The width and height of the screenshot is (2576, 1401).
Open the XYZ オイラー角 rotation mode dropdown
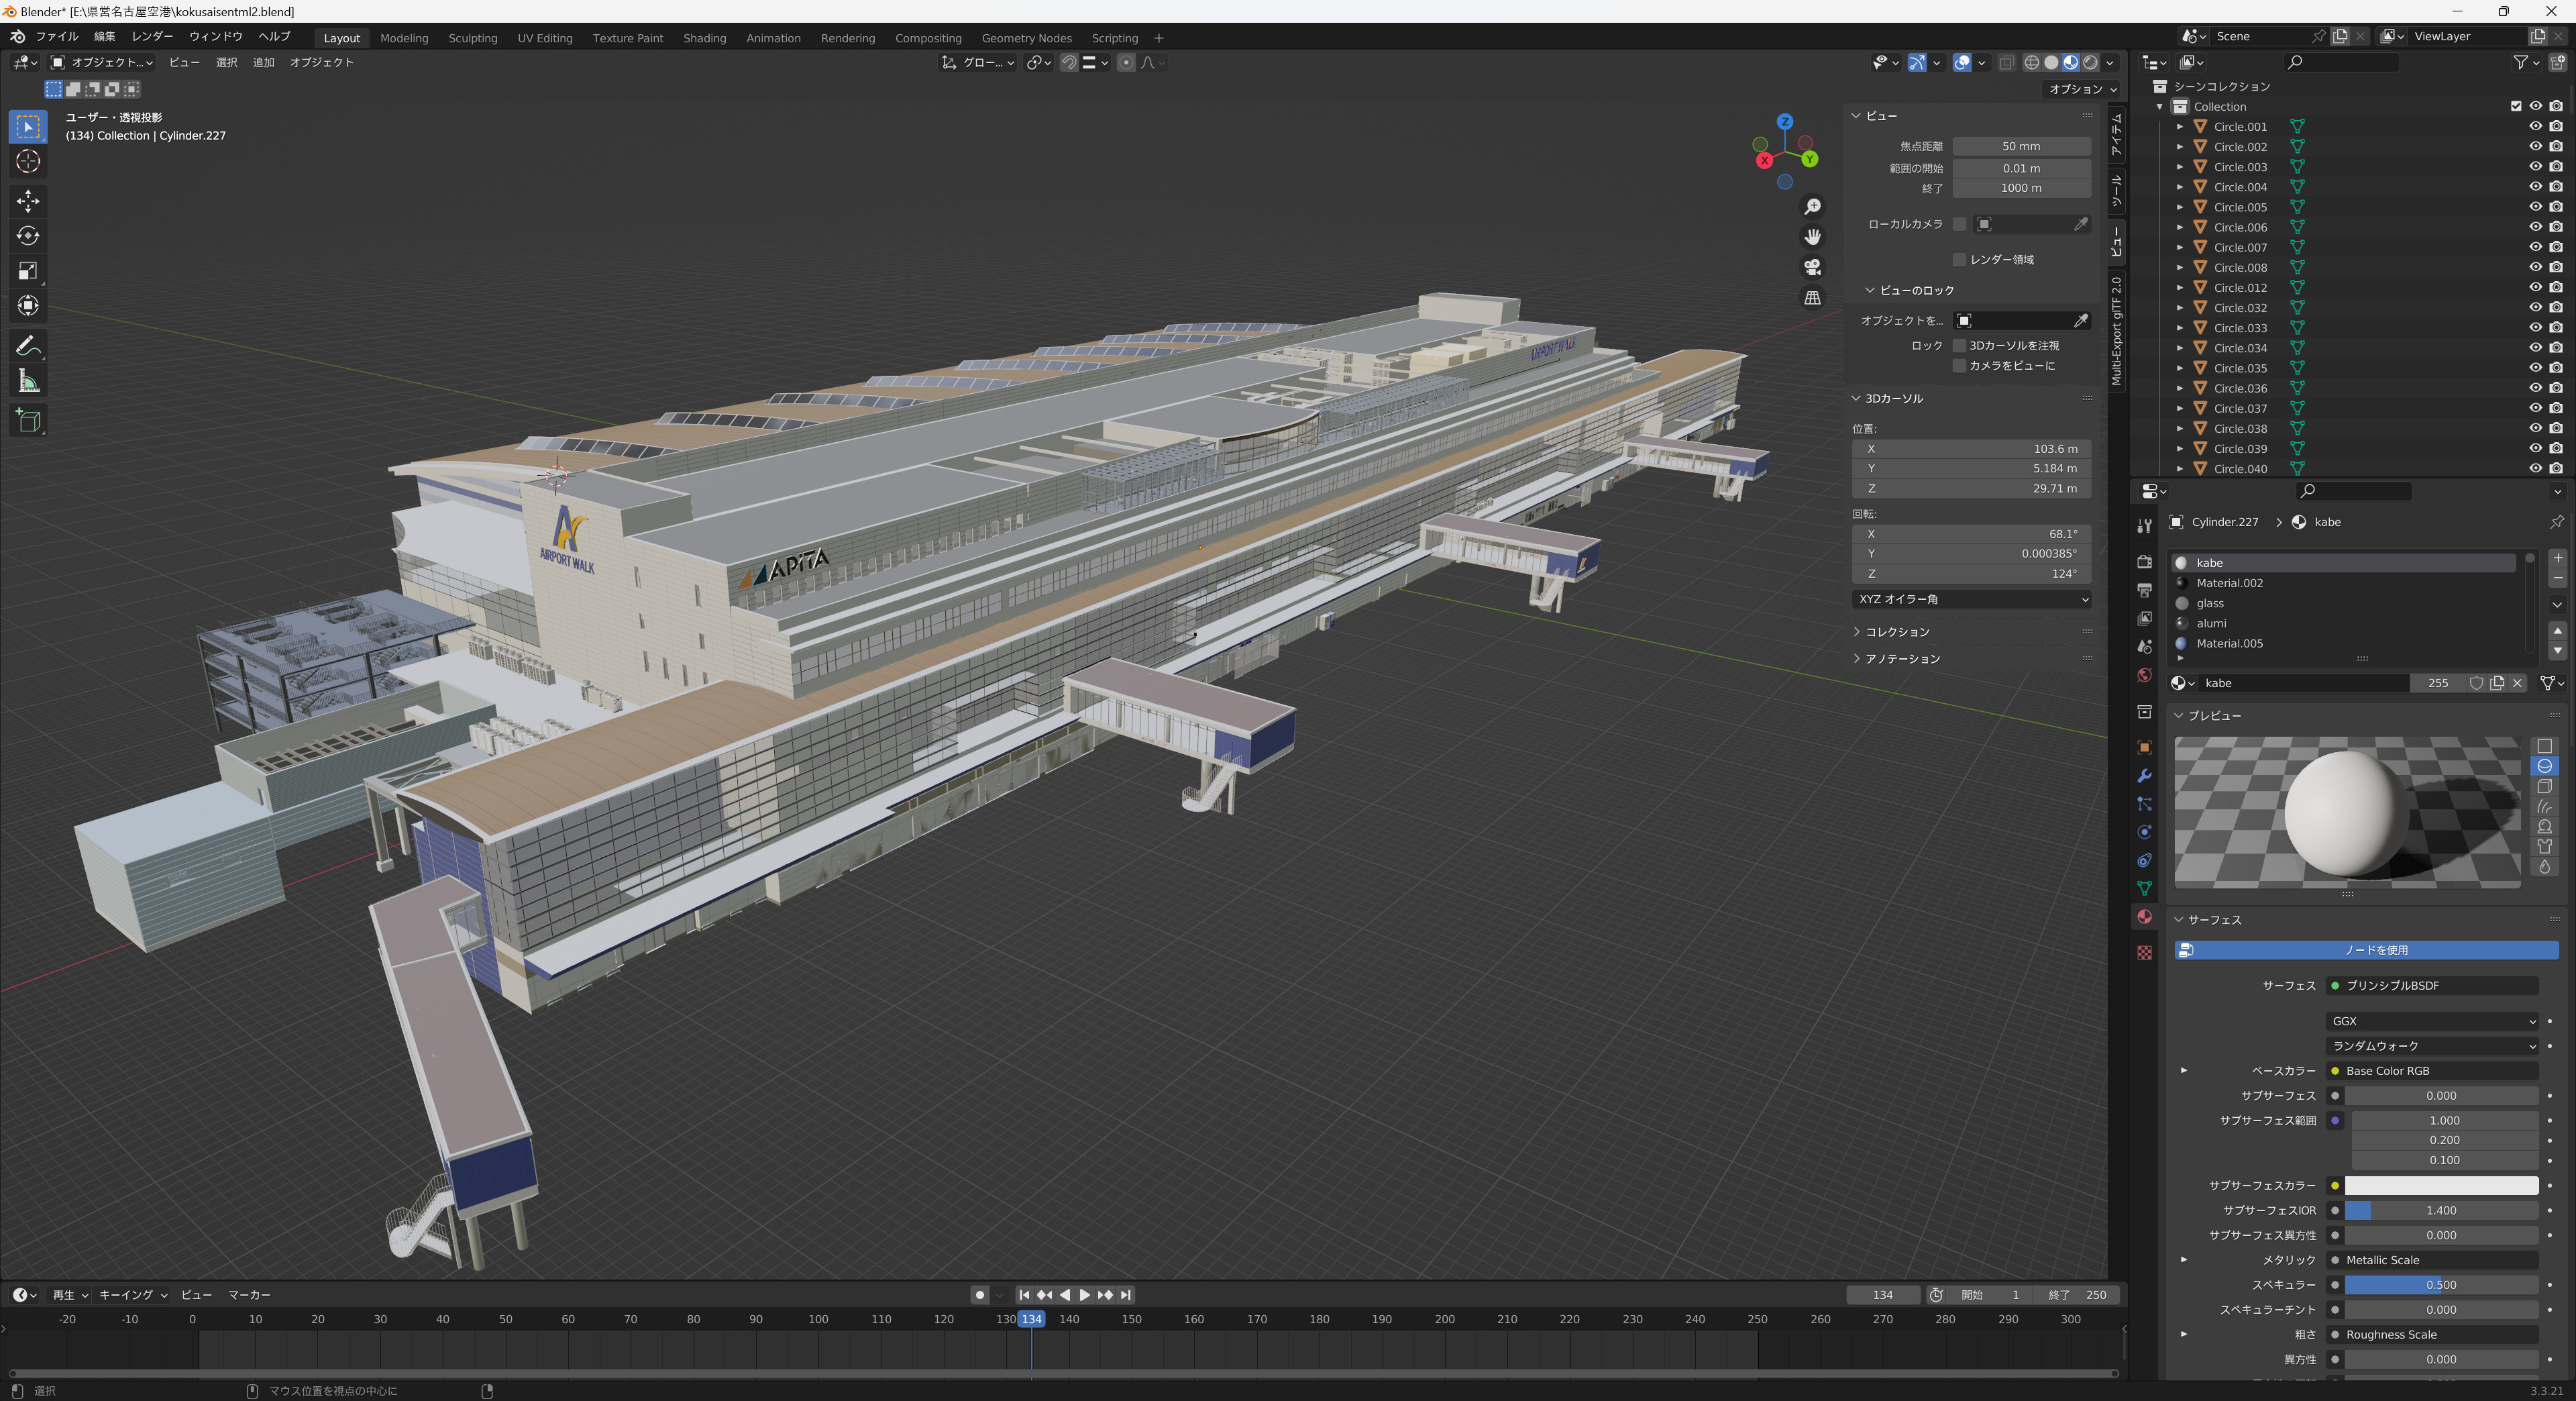(1971, 599)
